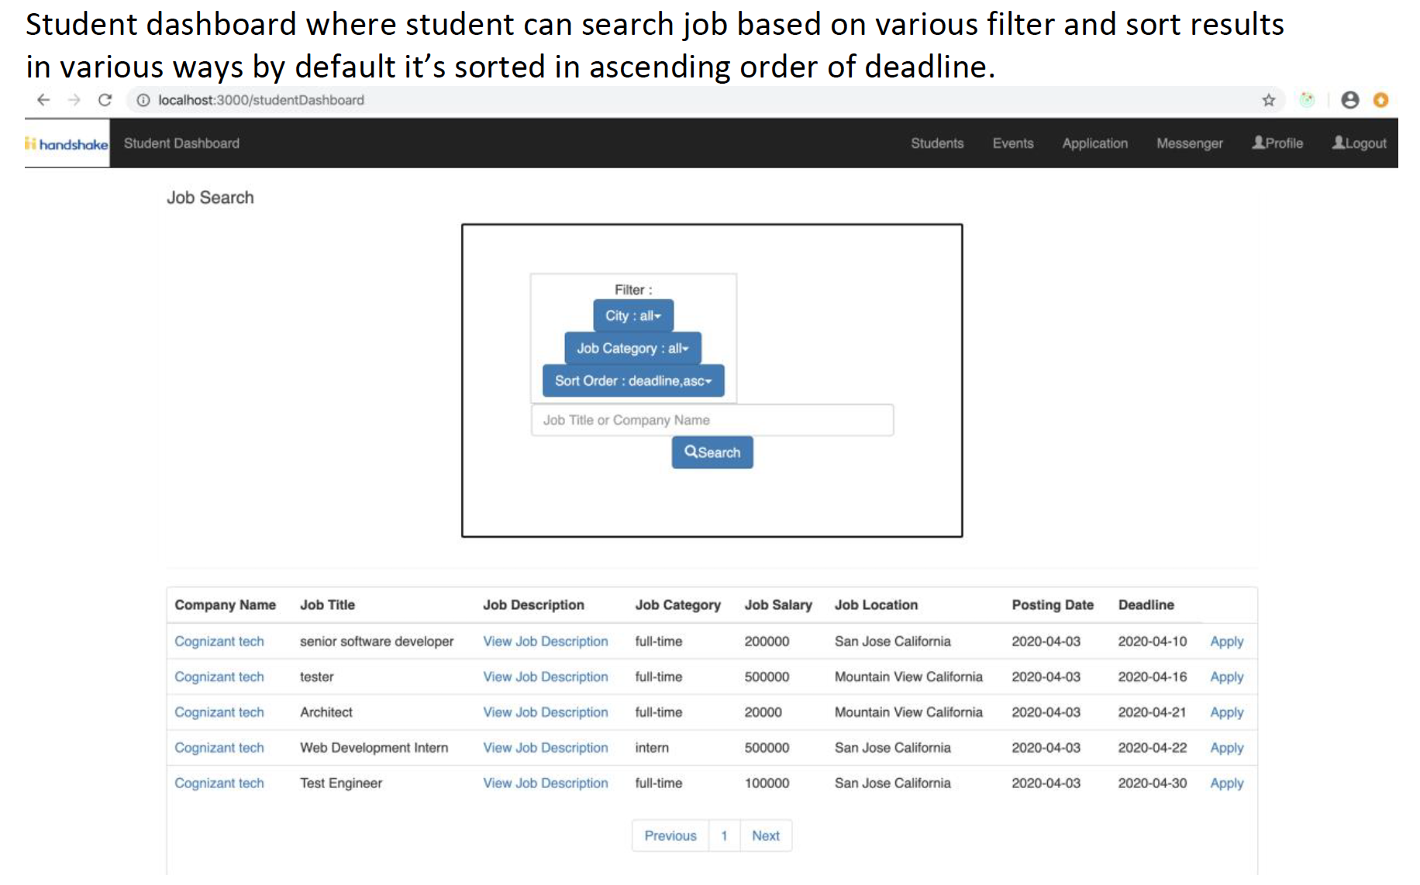Open Cognizant tech link in Test Engineer row
This screenshot has height=885, width=1420.
coord(219,783)
